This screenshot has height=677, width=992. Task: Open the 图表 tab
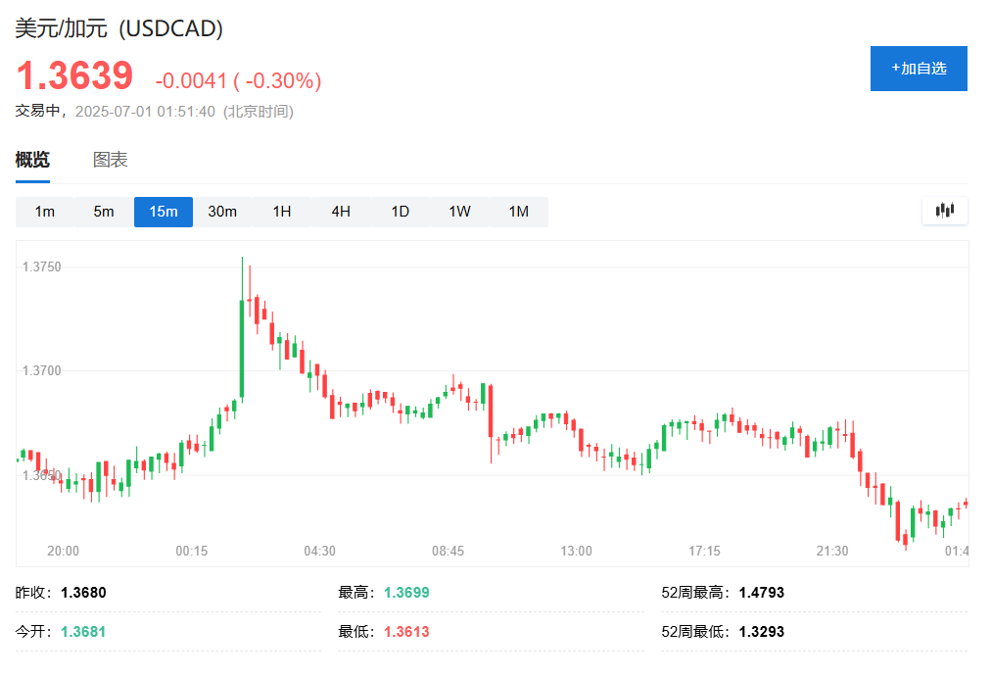[110, 160]
